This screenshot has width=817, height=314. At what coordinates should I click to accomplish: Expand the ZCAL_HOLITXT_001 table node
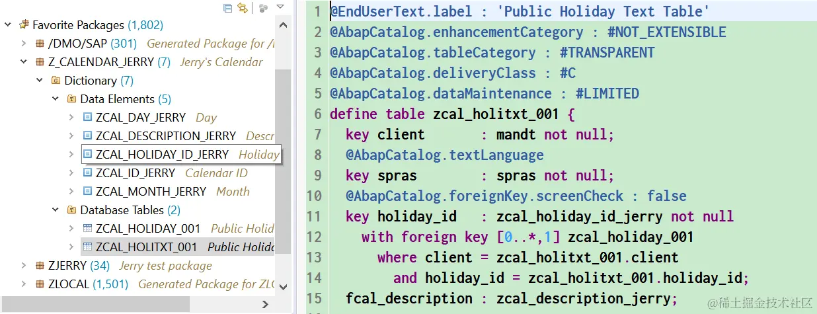click(71, 247)
